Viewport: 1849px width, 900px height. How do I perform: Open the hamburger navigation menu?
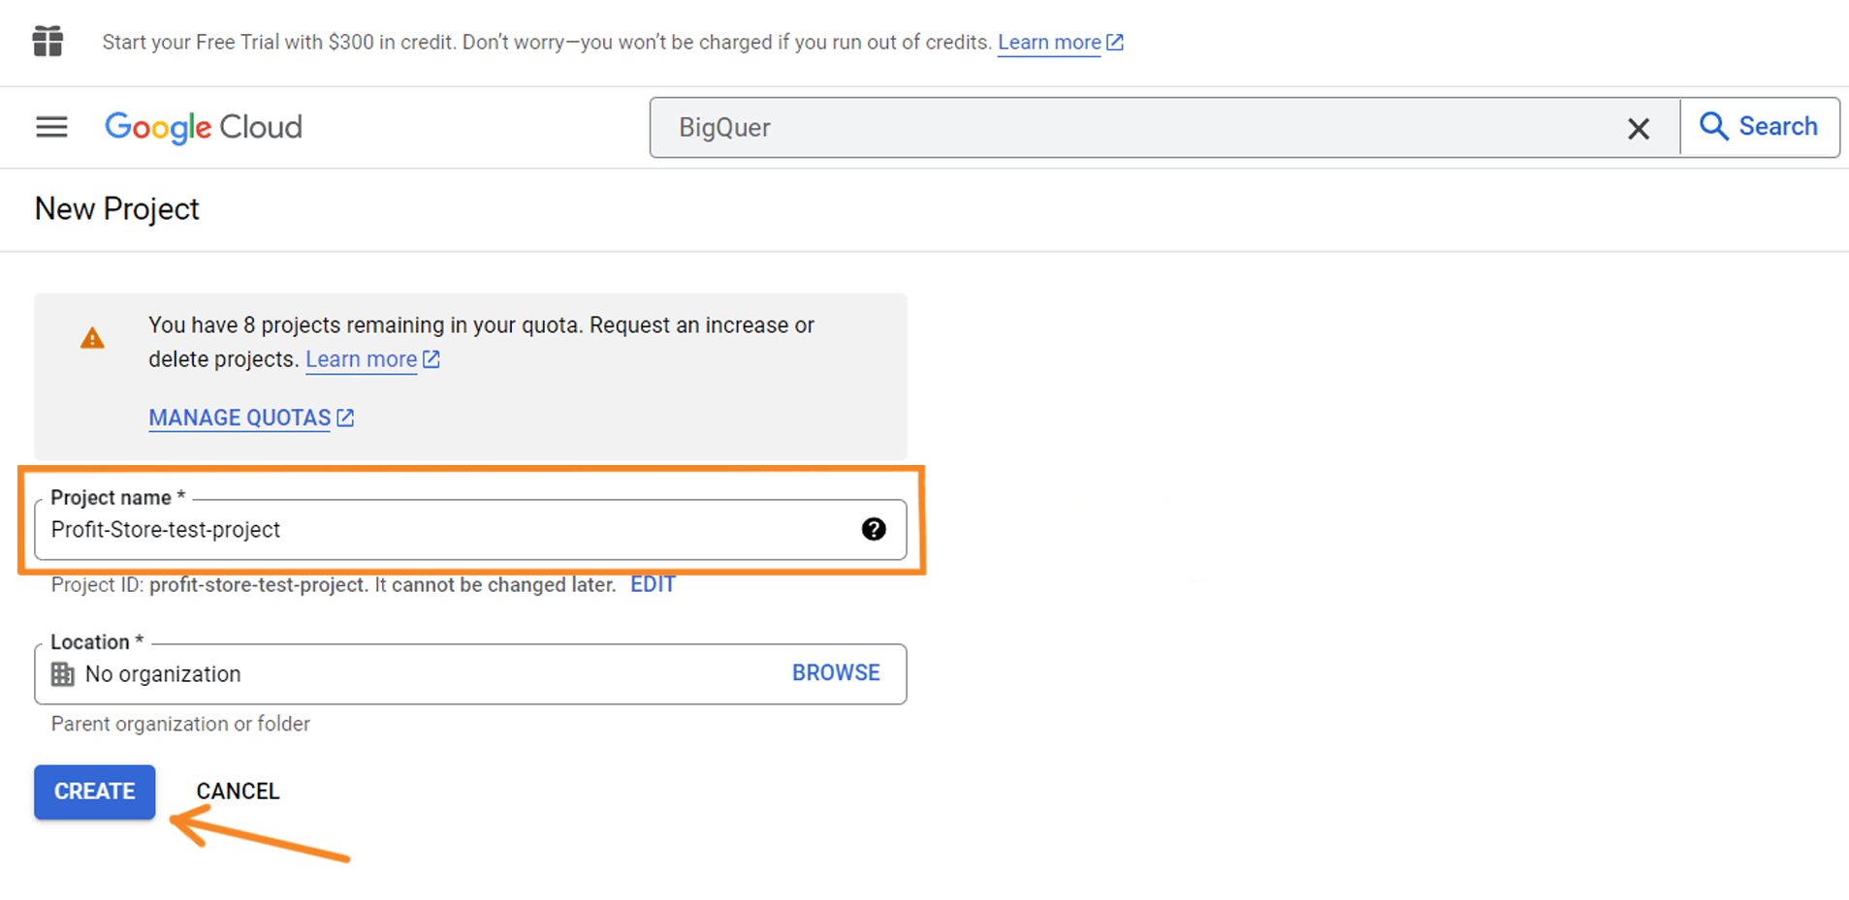tap(51, 127)
